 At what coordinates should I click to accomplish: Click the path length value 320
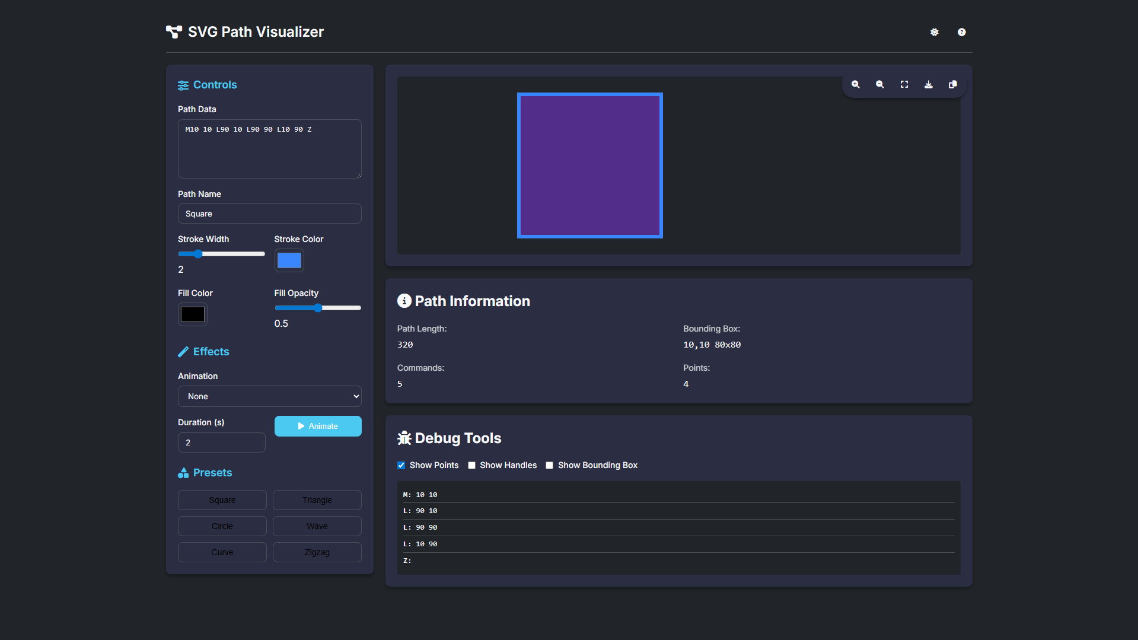point(405,345)
